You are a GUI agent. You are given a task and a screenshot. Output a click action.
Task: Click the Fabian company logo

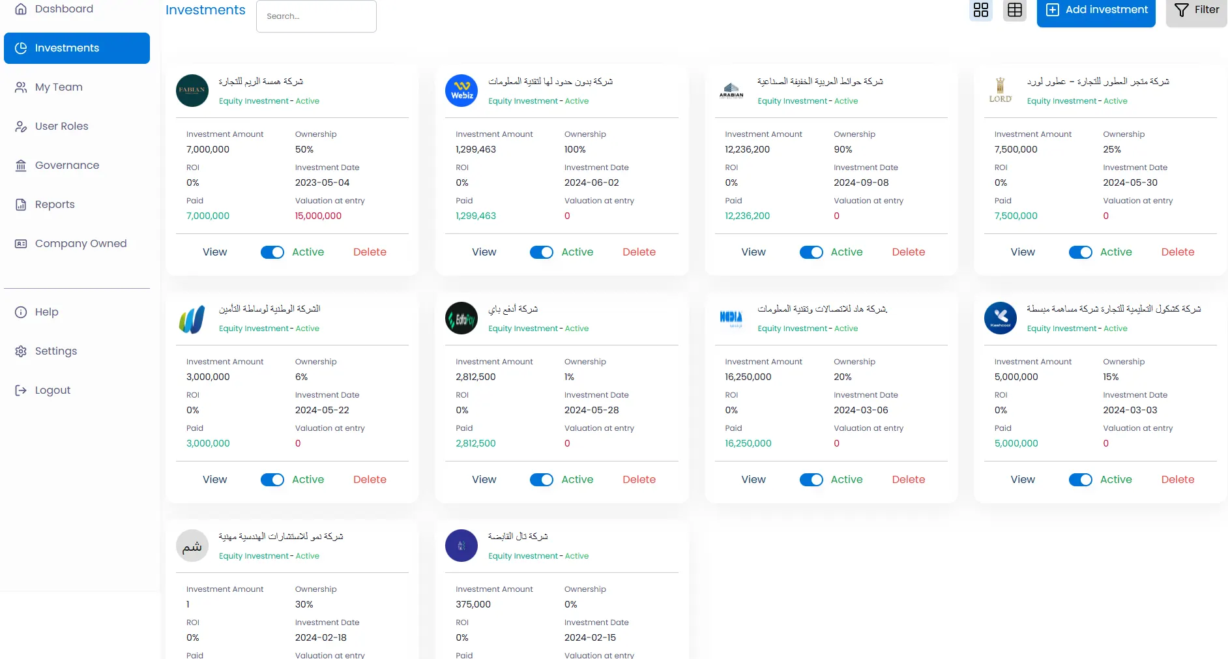coord(192,91)
